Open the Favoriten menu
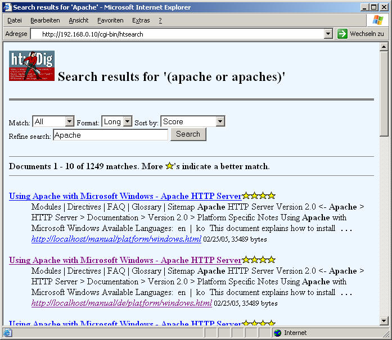 110,20
